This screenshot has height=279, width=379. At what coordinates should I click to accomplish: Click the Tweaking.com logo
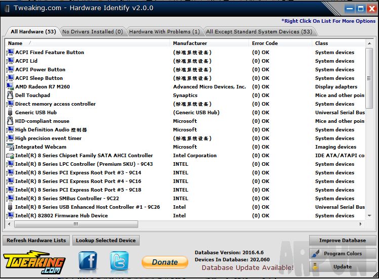tap(34, 262)
